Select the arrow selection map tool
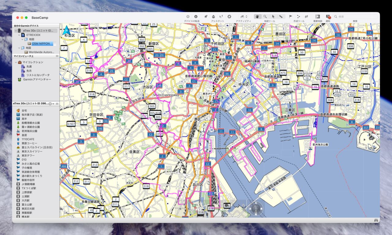 click(x=273, y=17)
